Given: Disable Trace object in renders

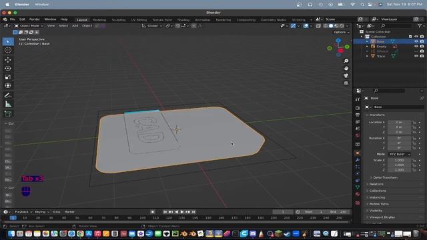Looking at the screenshot, I should (x=422, y=56).
